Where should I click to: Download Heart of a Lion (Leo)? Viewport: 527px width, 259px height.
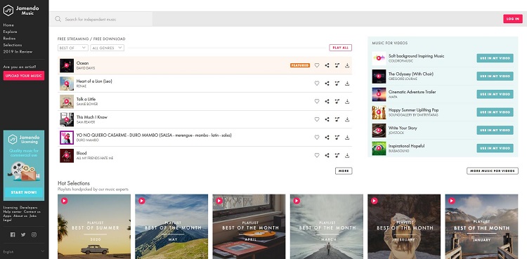click(x=347, y=84)
